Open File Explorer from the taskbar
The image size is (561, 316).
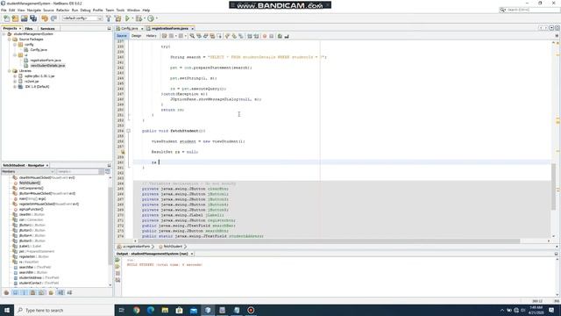pos(165,310)
